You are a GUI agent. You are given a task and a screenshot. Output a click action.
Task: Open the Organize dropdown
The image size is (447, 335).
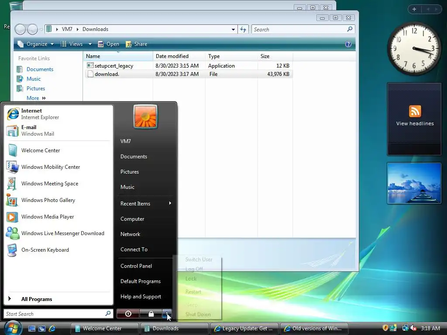36,44
